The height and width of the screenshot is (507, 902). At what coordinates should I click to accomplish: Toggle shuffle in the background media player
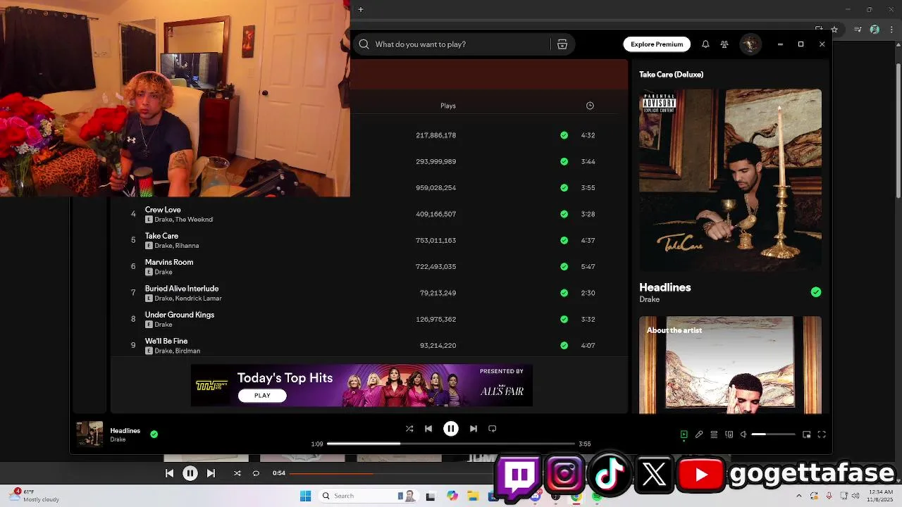pos(237,473)
